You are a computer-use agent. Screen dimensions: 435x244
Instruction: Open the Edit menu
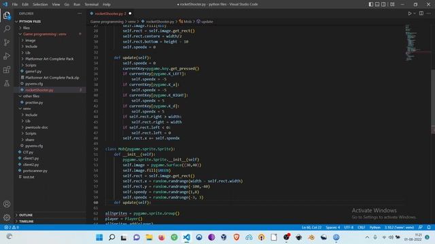pos(25,4)
